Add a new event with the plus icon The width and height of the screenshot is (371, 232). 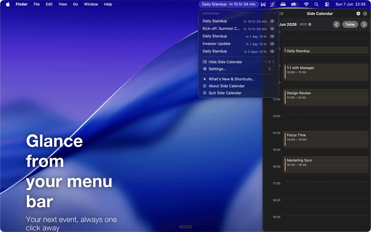pos(358,14)
